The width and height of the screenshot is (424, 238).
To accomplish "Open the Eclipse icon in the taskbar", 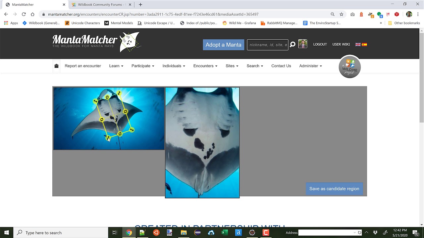I will [197, 233].
